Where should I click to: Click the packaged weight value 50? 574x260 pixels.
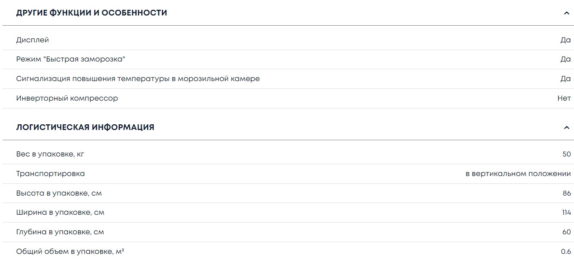pyautogui.click(x=566, y=154)
